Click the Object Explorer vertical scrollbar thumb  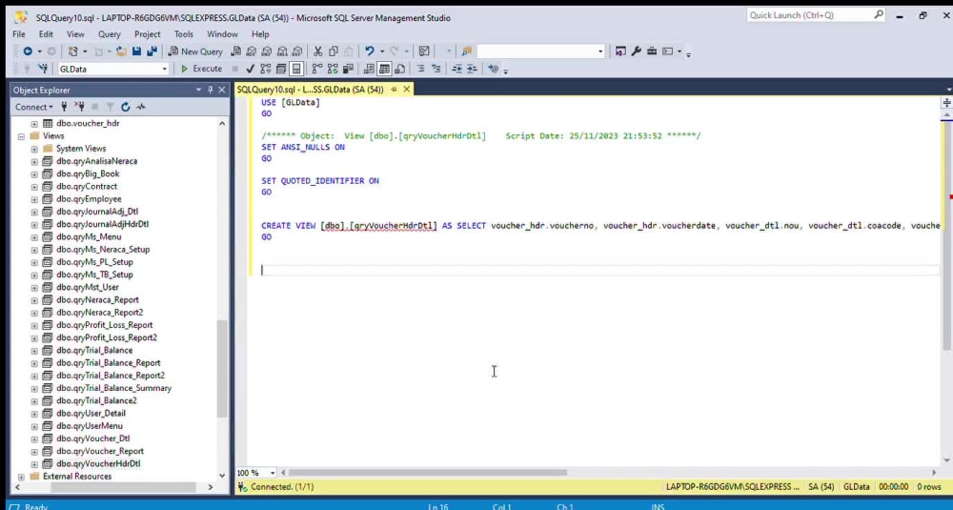222,368
